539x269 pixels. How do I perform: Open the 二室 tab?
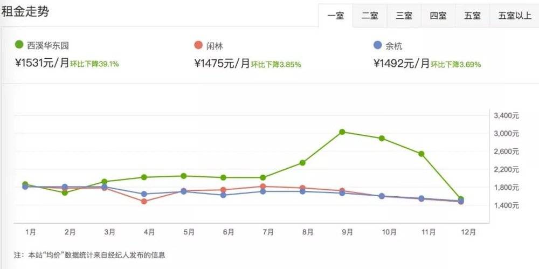pyautogui.click(x=370, y=16)
